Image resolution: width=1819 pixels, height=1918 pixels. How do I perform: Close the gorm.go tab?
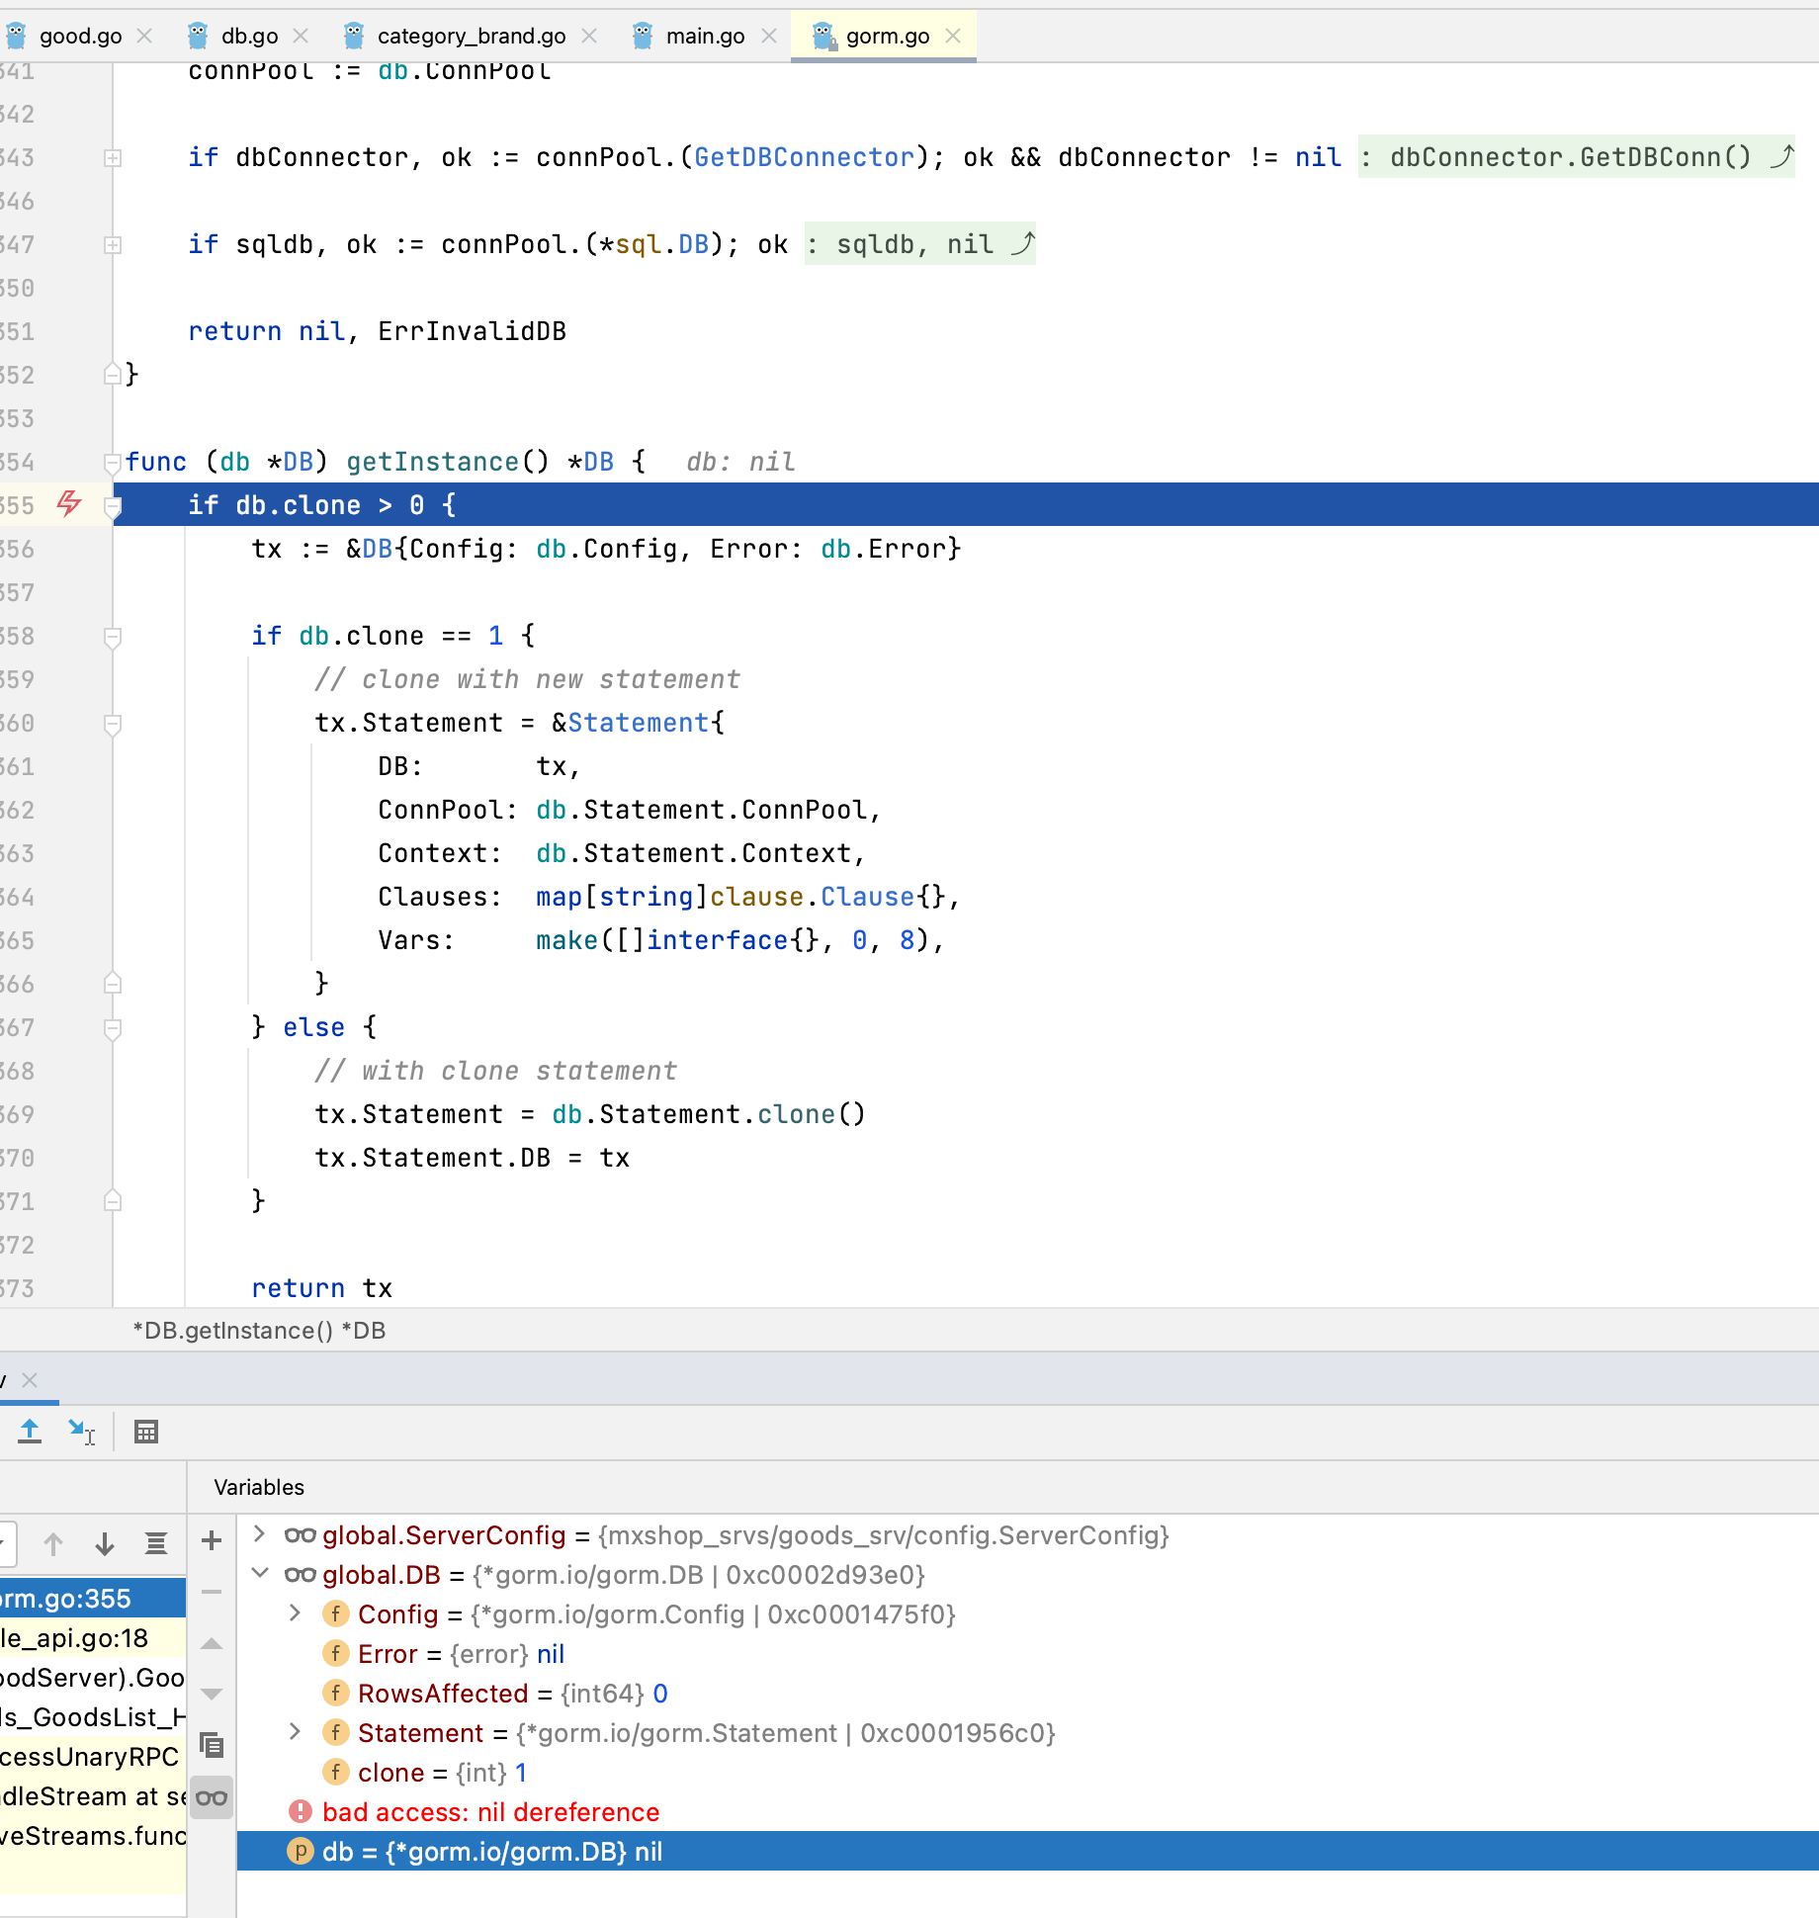(x=953, y=36)
